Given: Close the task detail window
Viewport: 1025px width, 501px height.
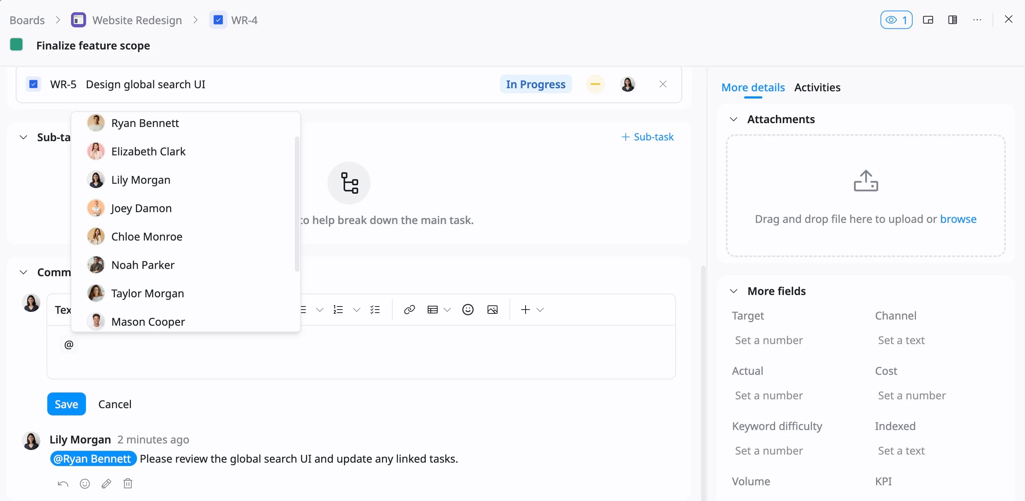Looking at the screenshot, I should [1008, 19].
